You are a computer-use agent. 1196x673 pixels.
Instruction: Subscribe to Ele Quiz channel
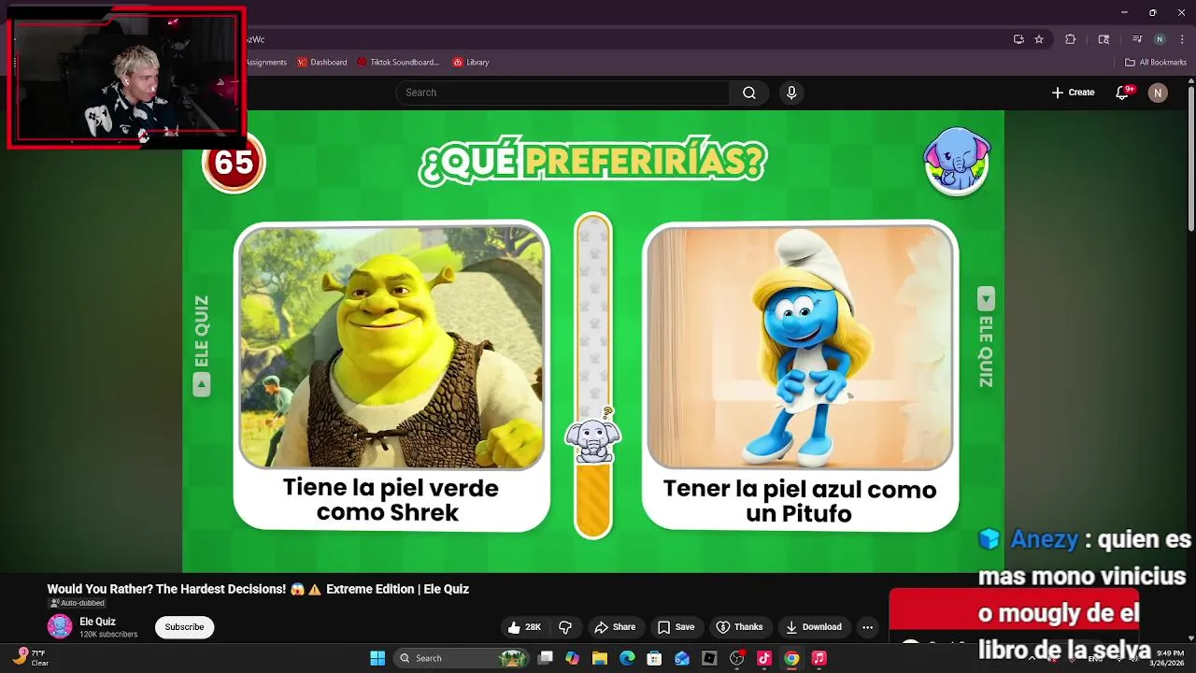tap(184, 627)
